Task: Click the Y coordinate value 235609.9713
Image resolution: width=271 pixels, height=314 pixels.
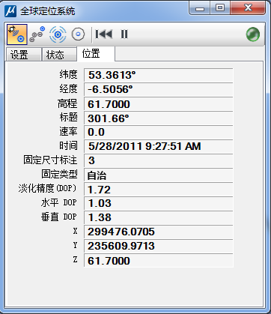Action: [159, 246]
